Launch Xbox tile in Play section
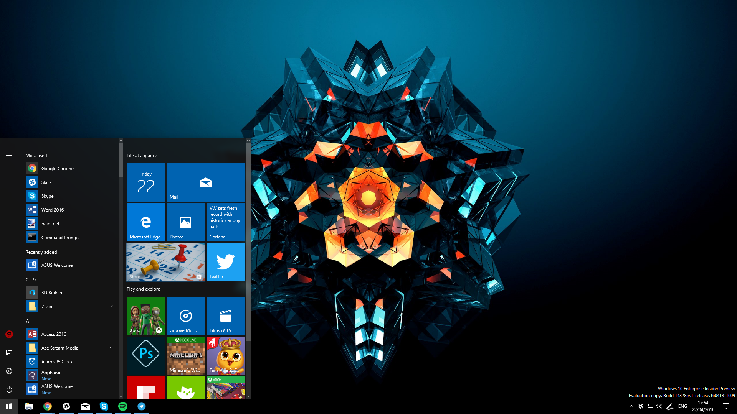 [x=145, y=315]
